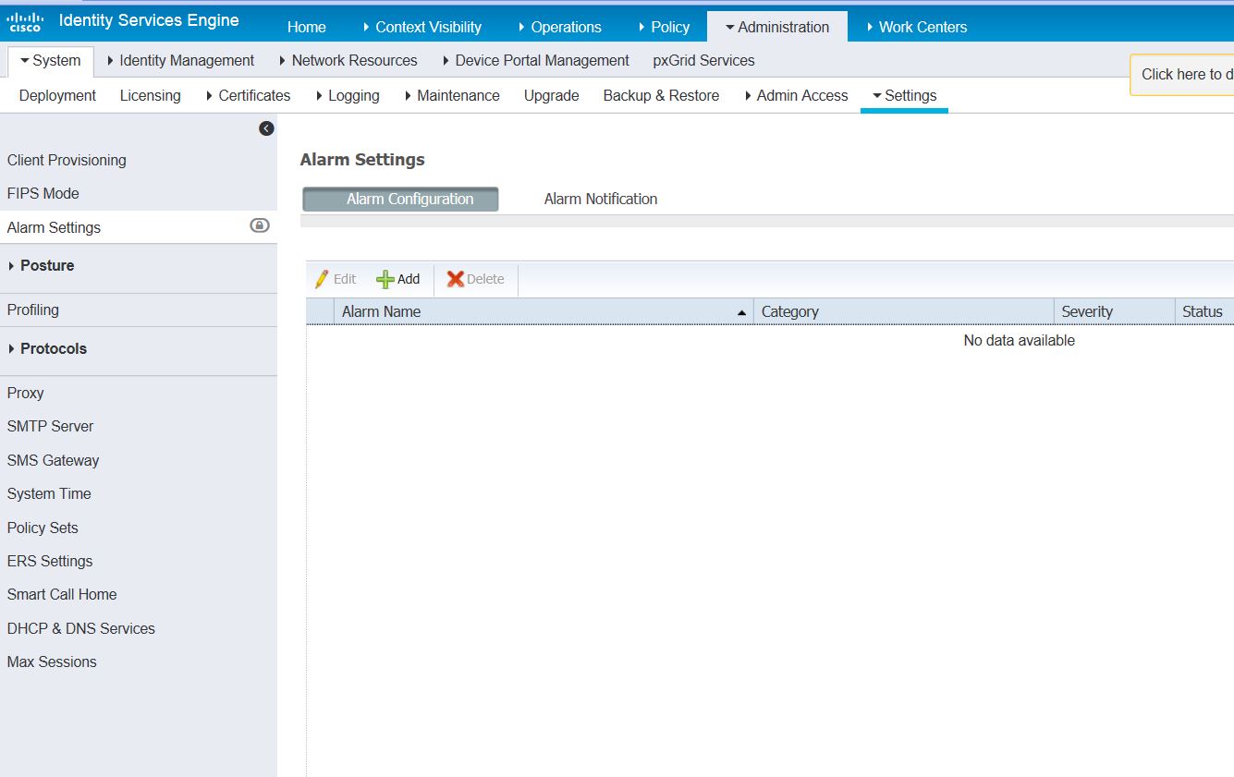The height and width of the screenshot is (777, 1234).
Task: Open SMTP Server settings
Action: [x=50, y=426]
